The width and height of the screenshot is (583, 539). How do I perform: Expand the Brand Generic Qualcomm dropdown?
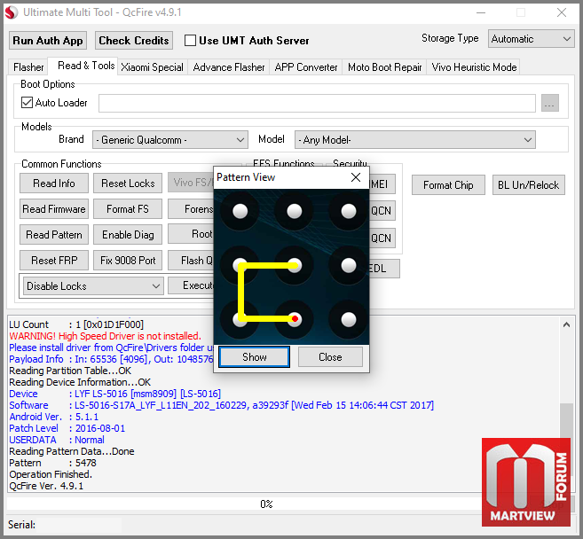172,139
